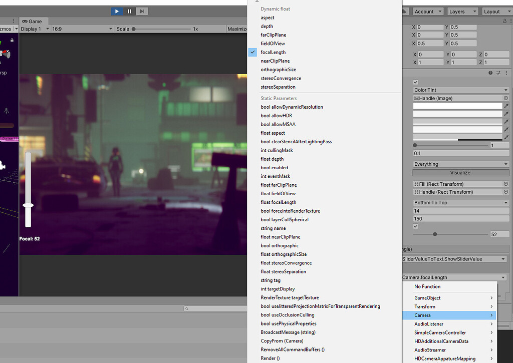Click the eyedropper next to the fourth color
This screenshot has height=363, width=513.
(506, 129)
